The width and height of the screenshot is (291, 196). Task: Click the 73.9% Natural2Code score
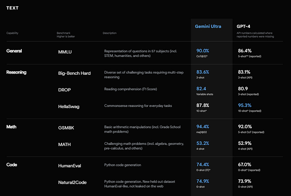pos(244,181)
